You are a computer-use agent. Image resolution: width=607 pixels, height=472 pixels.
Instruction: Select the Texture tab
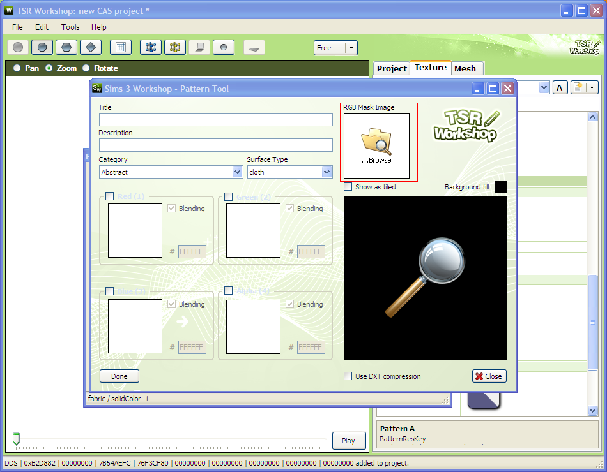click(x=431, y=67)
